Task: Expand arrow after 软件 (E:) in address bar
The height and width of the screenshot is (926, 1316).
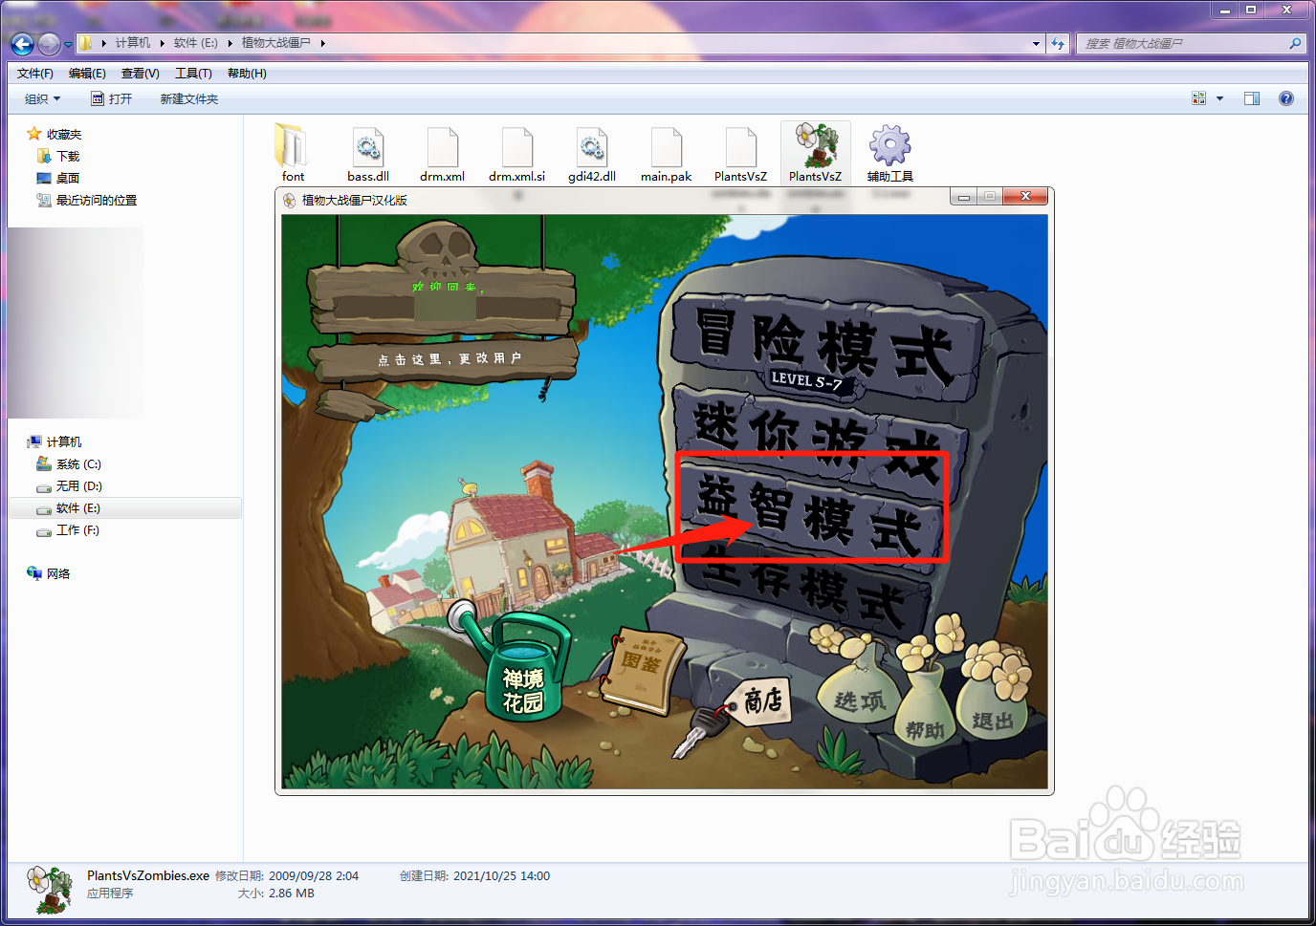Action: (230, 43)
